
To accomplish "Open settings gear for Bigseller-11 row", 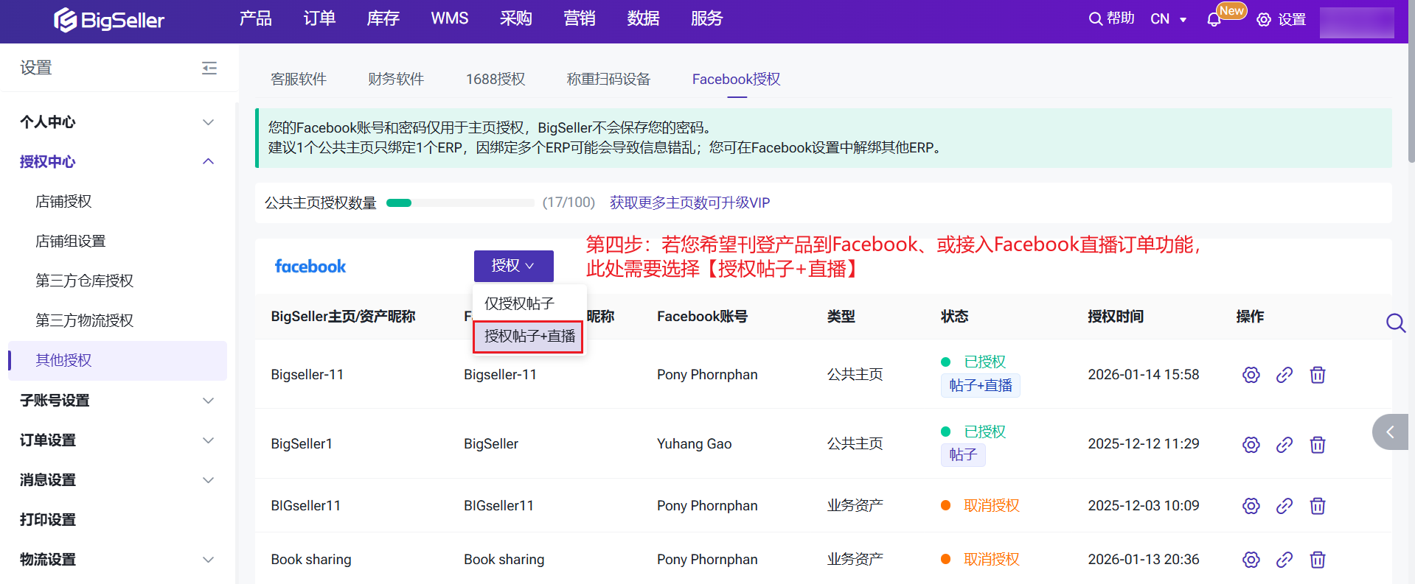I will [1251, 375].
